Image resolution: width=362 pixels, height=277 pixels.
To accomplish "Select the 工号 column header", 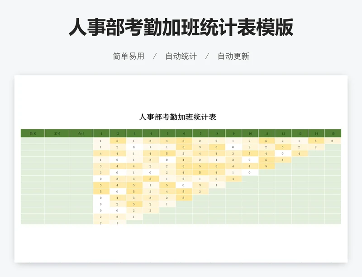I will (x=57, y=134).
